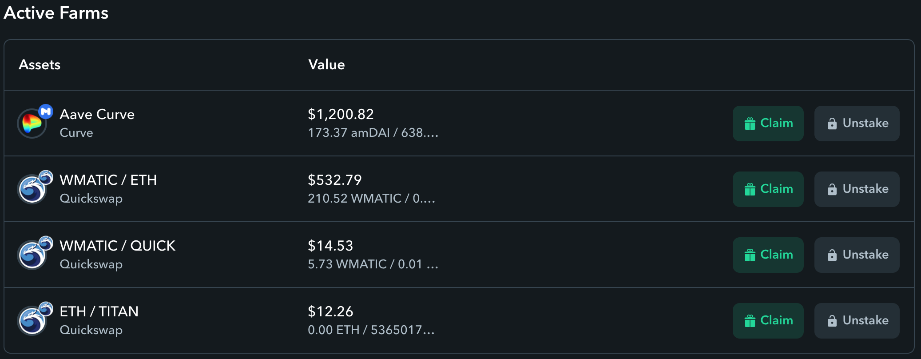Click the Quickswap logo beside ETH / TITAN
The image size is (921, 359).
click(x=32, y=321)
